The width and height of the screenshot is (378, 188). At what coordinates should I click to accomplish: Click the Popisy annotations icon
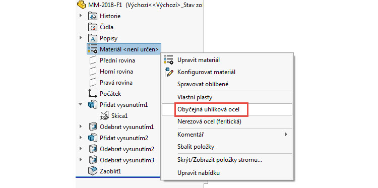(x=93, y=38)
